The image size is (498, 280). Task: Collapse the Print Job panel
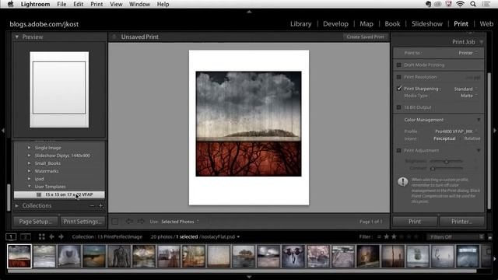482,42
